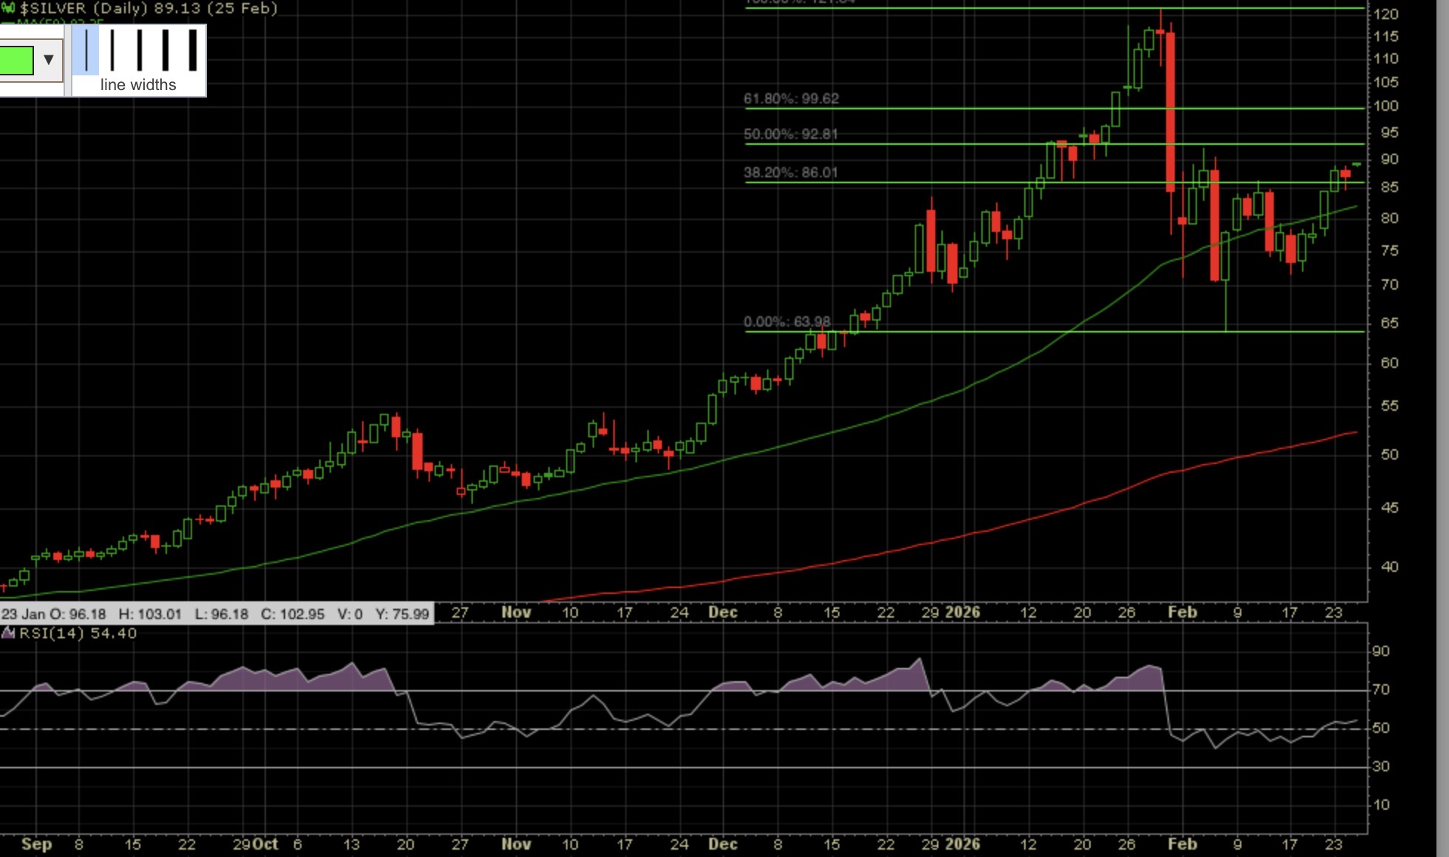Choose the thickest line width option
Screen dimensions: 1449x857
point(192,50)
